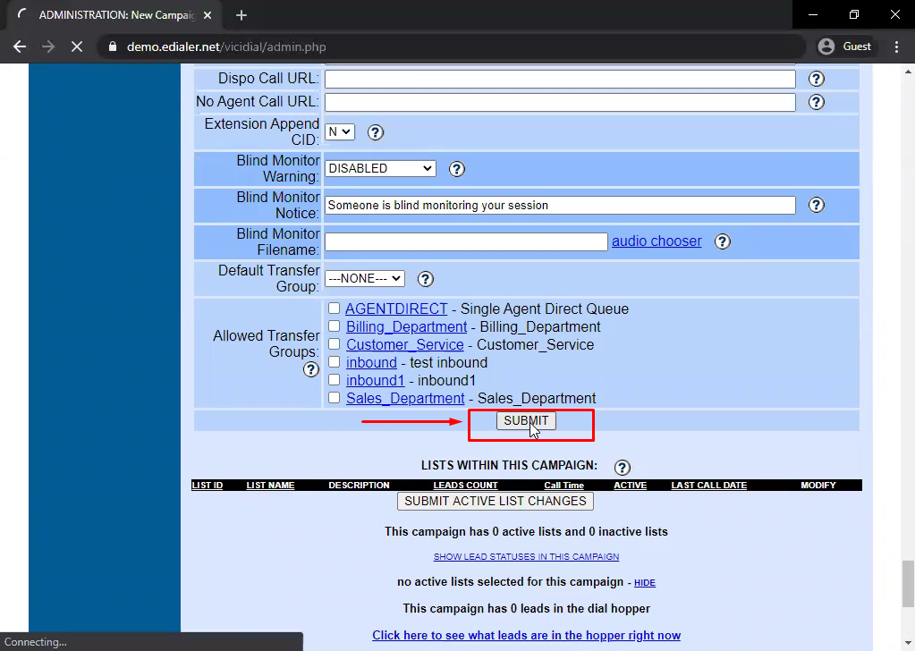Sort by ACTIVE column header
The width and height of the screenshot is (915, 651).
[631, 486]
